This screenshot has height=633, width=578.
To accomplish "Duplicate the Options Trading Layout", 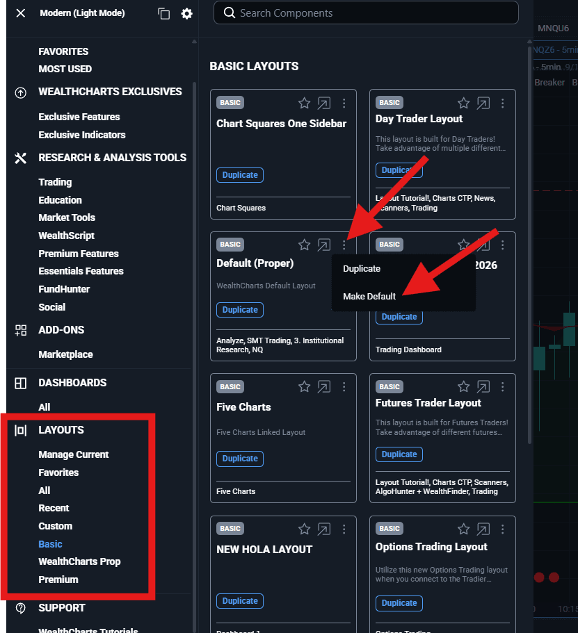I will pos(399,603).
